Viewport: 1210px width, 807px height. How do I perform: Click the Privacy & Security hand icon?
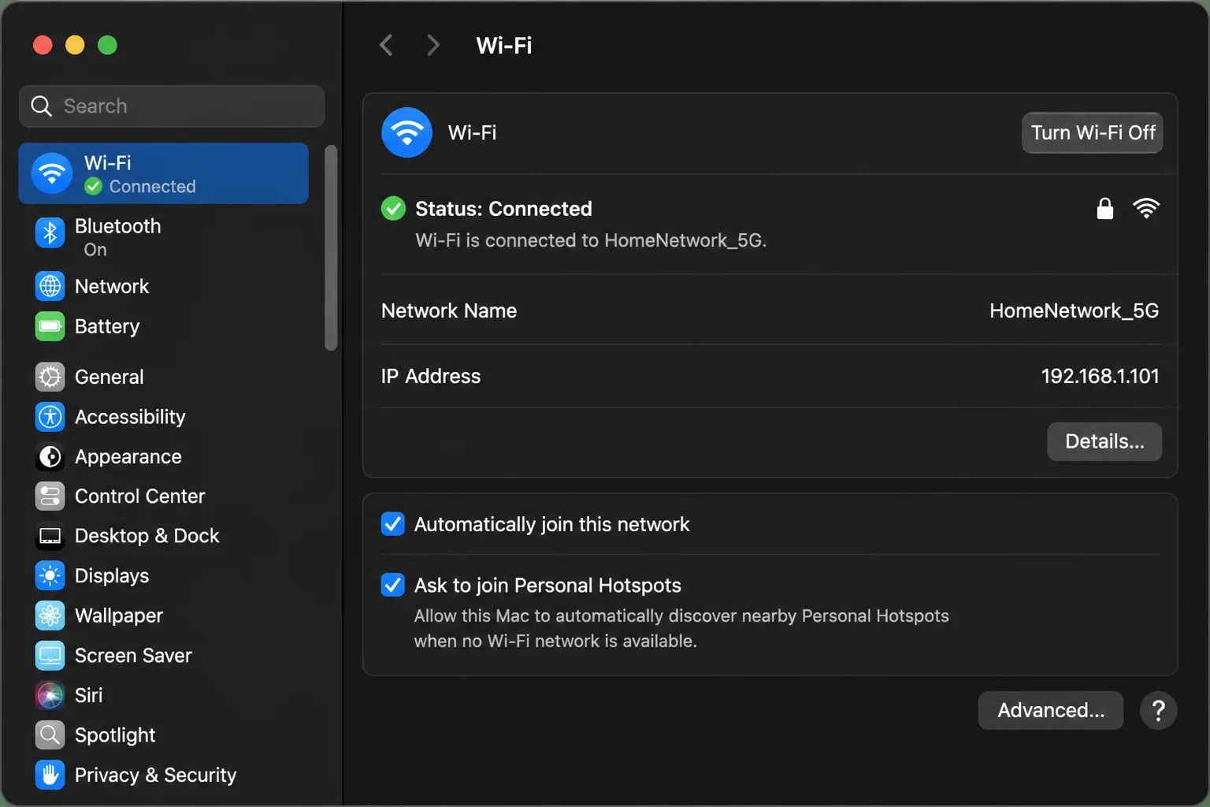pyautogui.click(x=50, y=775)
